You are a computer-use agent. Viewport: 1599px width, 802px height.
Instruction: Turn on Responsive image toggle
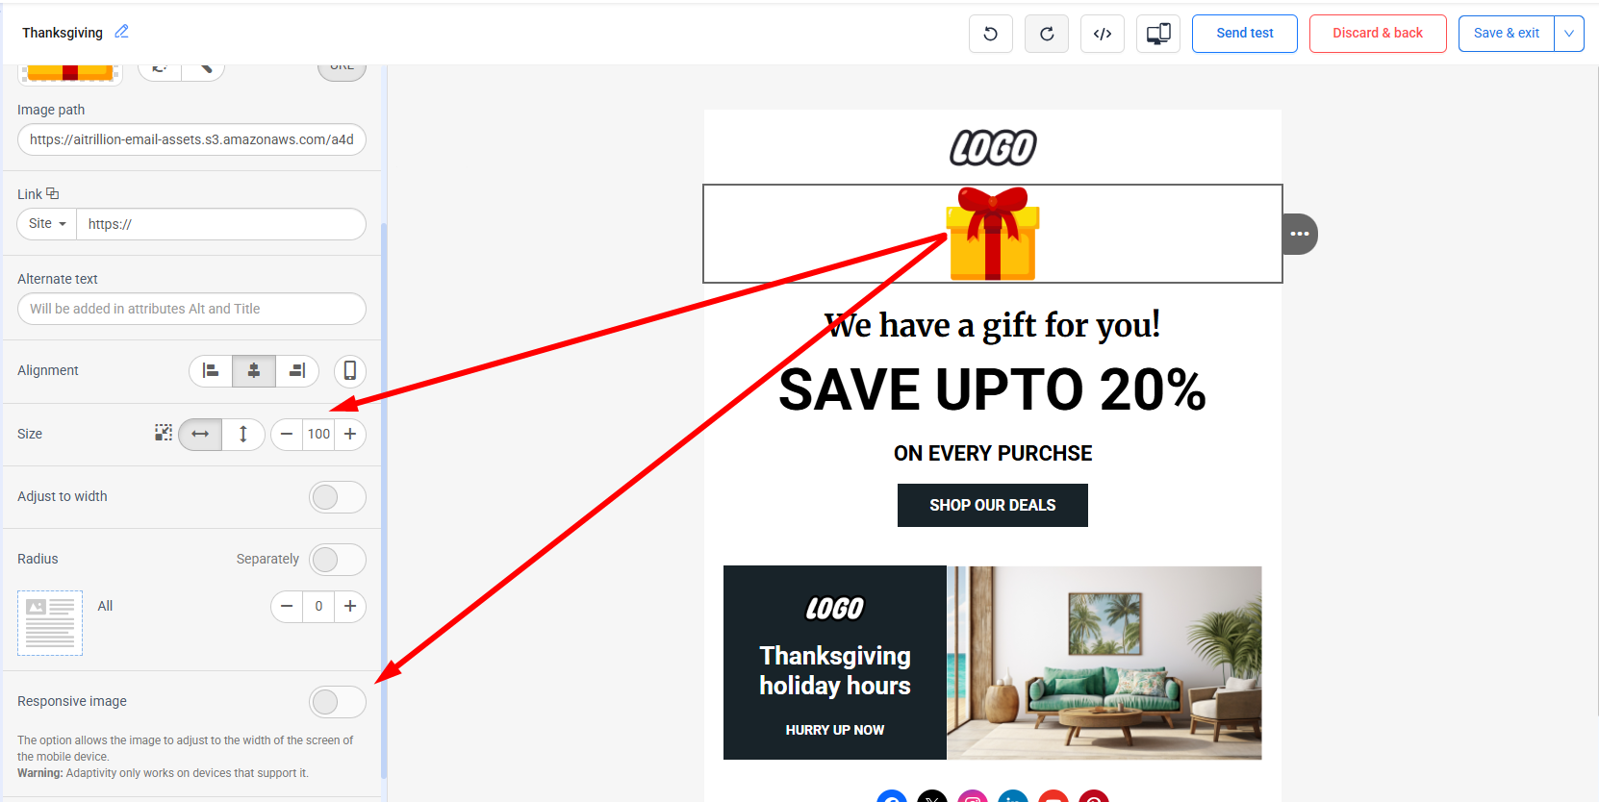pyautogui.click(x=338, y=702)
